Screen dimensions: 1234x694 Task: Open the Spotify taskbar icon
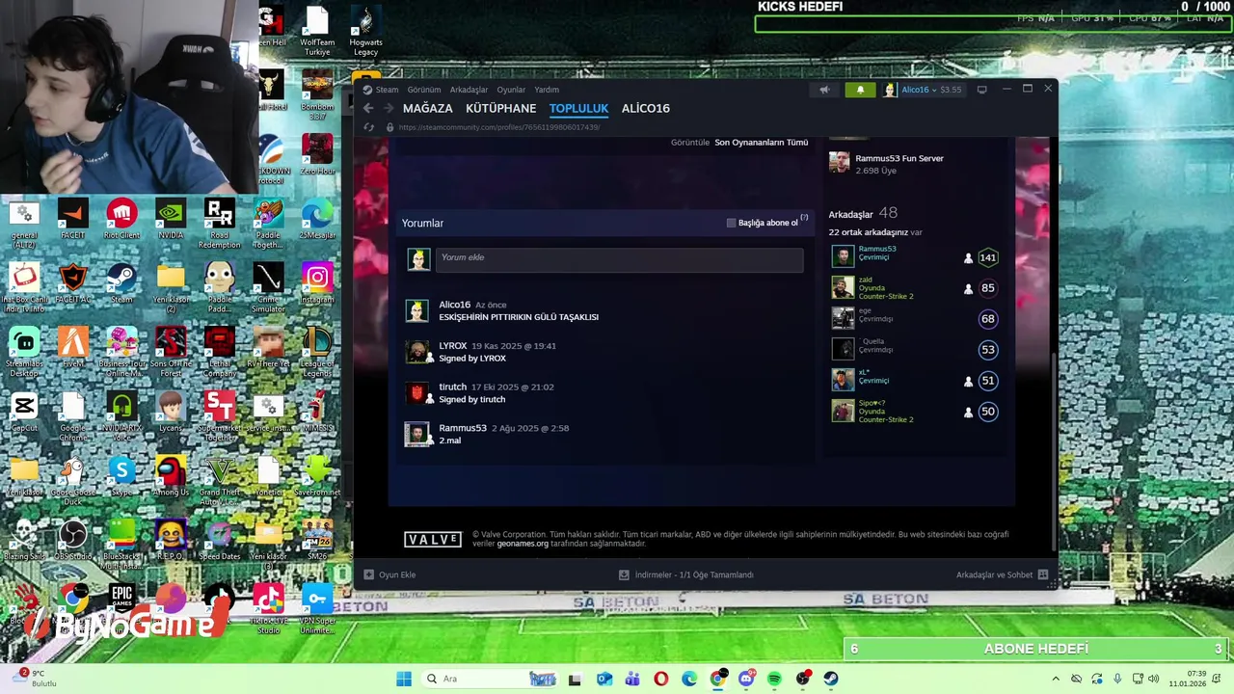pos(774,679)
